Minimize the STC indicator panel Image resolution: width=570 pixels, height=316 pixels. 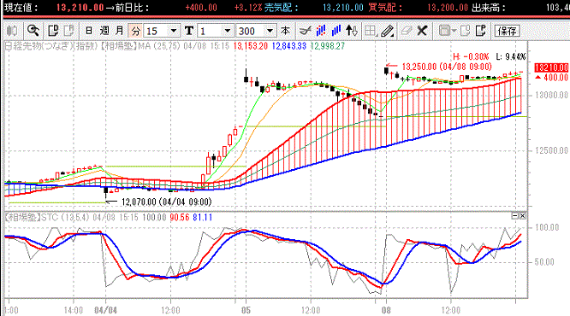514,216
